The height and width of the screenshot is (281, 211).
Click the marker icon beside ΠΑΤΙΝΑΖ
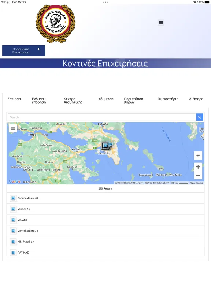click(13, 252)
